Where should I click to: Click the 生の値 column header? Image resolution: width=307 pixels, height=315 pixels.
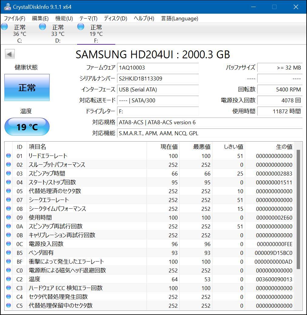coord(269,147)
